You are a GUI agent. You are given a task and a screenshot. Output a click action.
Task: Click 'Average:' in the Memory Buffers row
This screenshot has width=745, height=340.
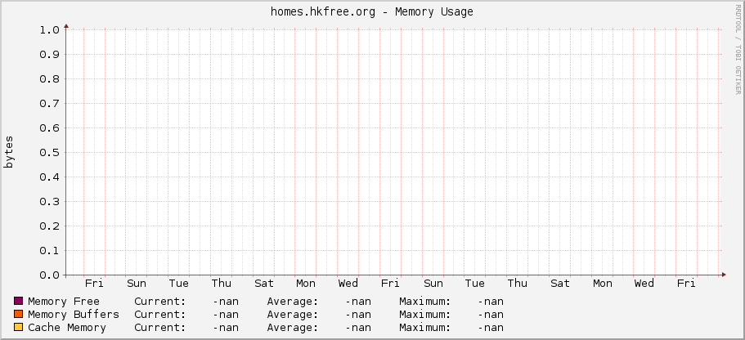[x=293, y=315]
